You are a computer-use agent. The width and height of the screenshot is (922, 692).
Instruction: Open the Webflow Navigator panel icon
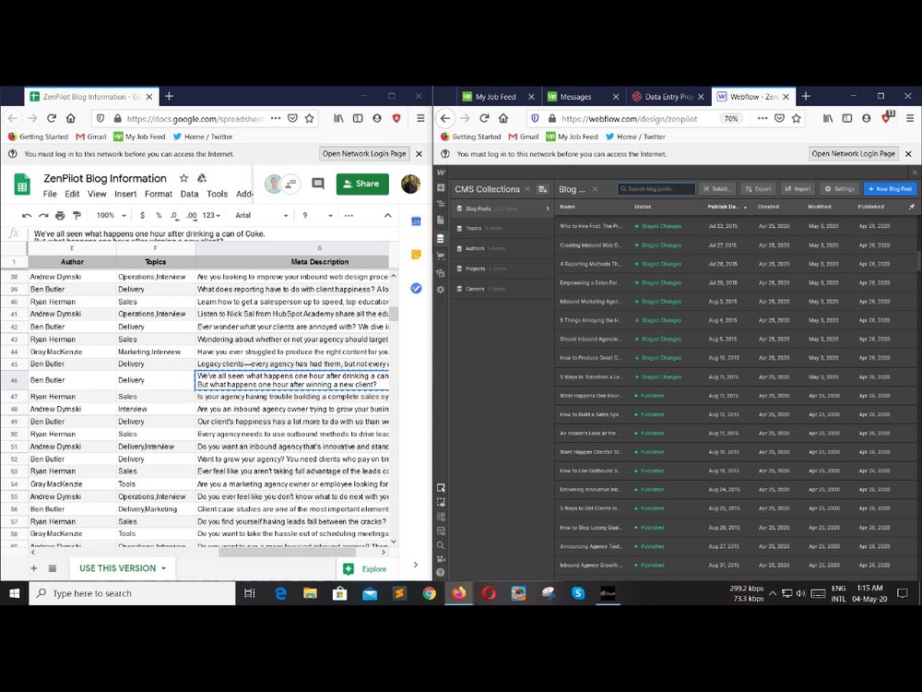(441, 204)
